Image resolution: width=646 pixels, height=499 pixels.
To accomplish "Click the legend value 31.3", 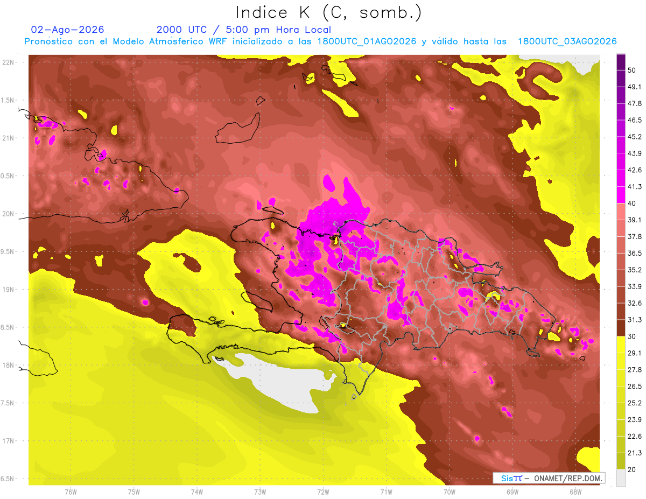I will point(634,320).
